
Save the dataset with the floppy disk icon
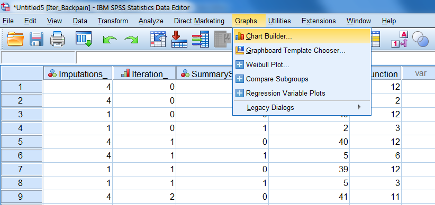(x=37, y=39)
